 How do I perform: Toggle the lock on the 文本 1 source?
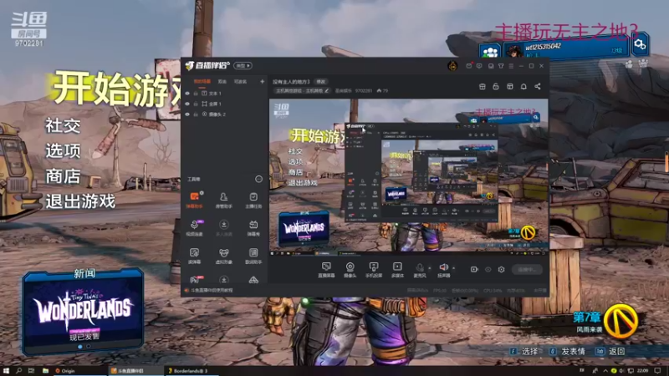tap(196, 94)
